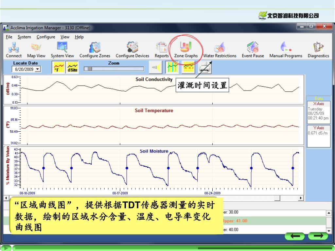Click the printer icon
335x251 pixels.
(x=205, y=67)
